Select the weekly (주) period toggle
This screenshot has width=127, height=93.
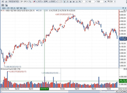(68, 2)
